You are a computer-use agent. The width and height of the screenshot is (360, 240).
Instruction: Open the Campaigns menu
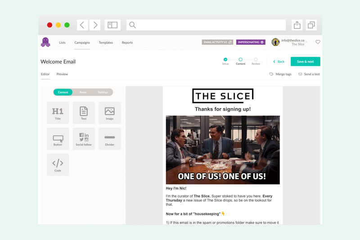pos(82,42)
